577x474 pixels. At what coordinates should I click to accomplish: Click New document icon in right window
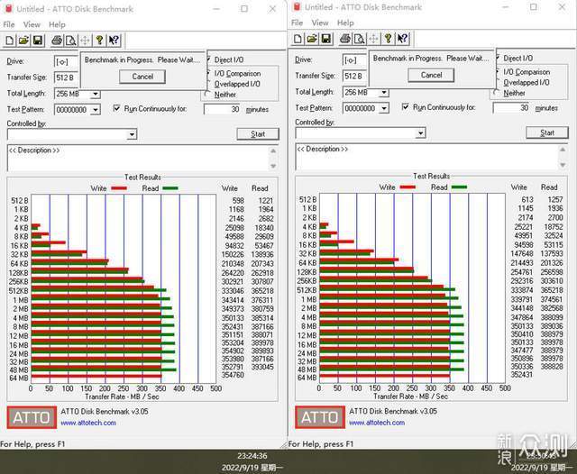point(298,39)
